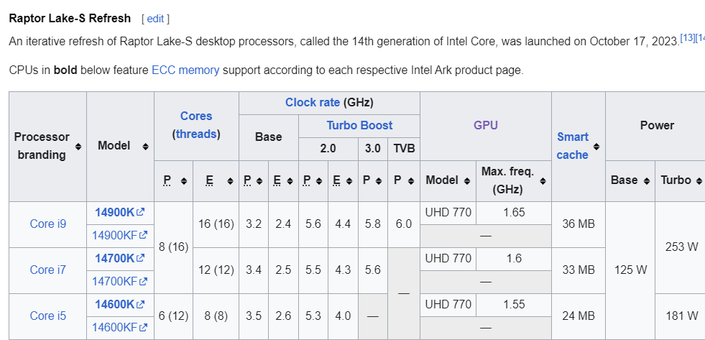
Task: Open the 14700K model link
Action: pyautogui.click(x=115, y=258)
